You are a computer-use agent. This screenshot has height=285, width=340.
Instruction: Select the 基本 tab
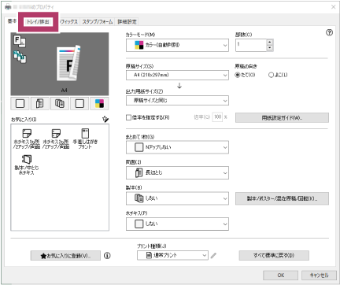click(x=12, y=21)
